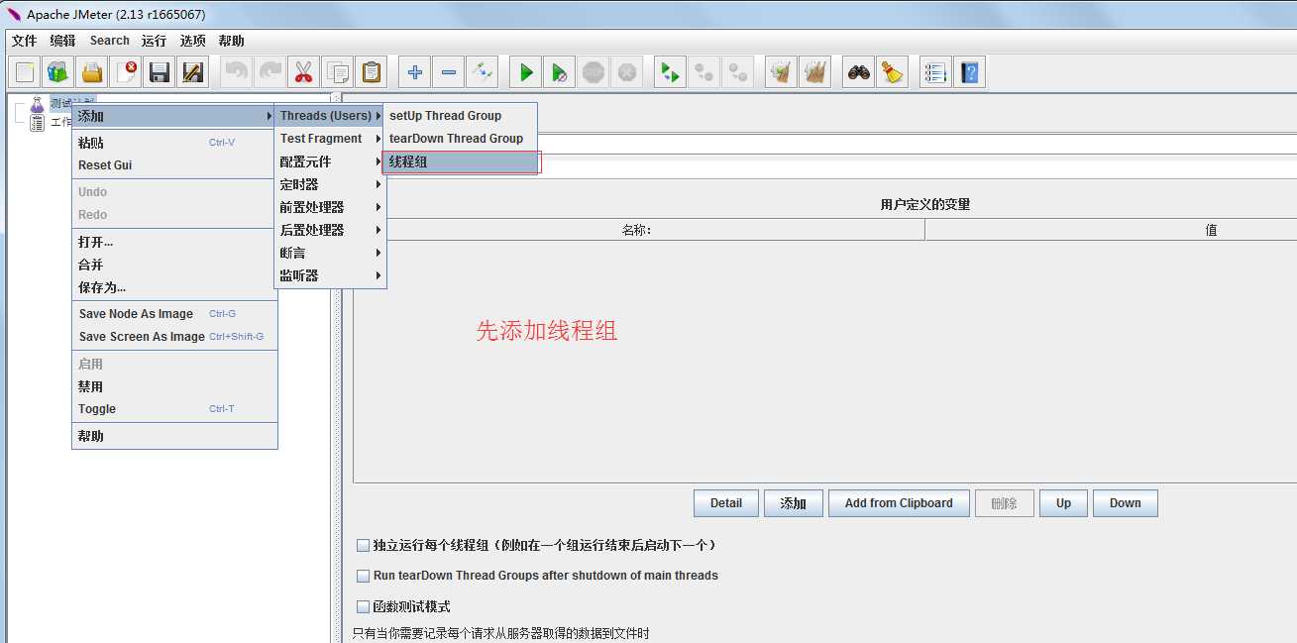Expand the 配置元件 submenu
This screenshot has height=643, width=1297.
click(x=330, y=161)
